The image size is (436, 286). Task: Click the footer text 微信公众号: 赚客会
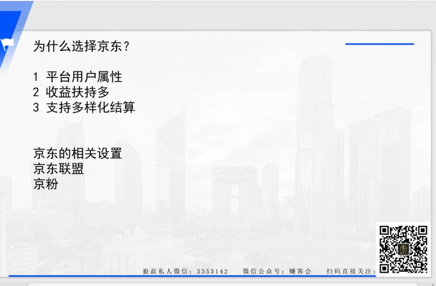coord(277,271)
